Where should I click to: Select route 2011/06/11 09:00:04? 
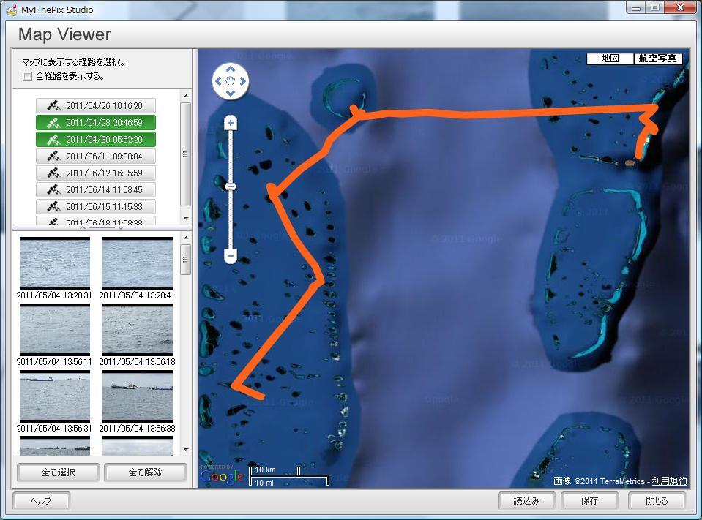point(96,157)
